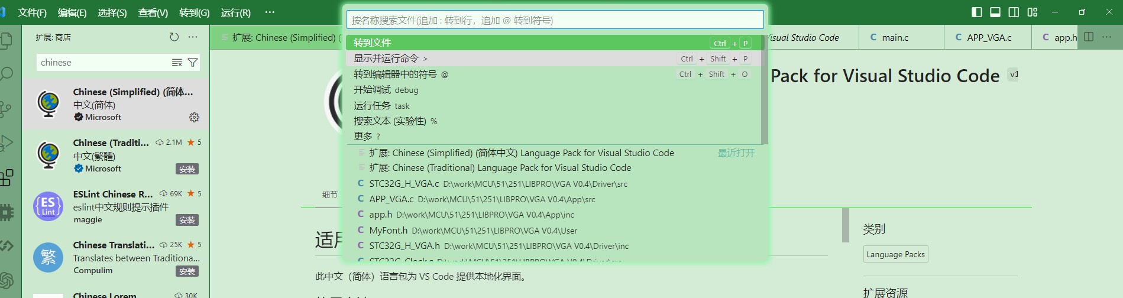Select the Chinese (Traditional) extension globe icon
Viewport: 1123px width, 298px height.
[48, 155]
